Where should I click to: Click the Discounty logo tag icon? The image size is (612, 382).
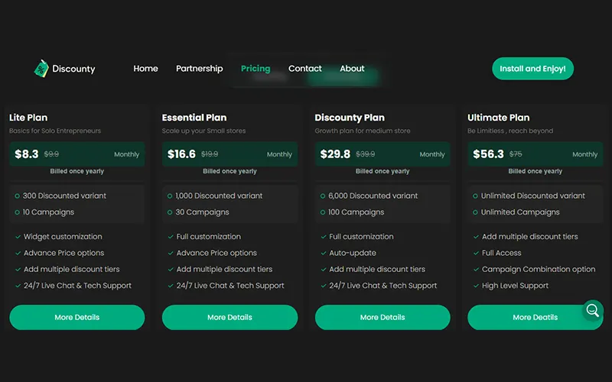pos(41,69)
